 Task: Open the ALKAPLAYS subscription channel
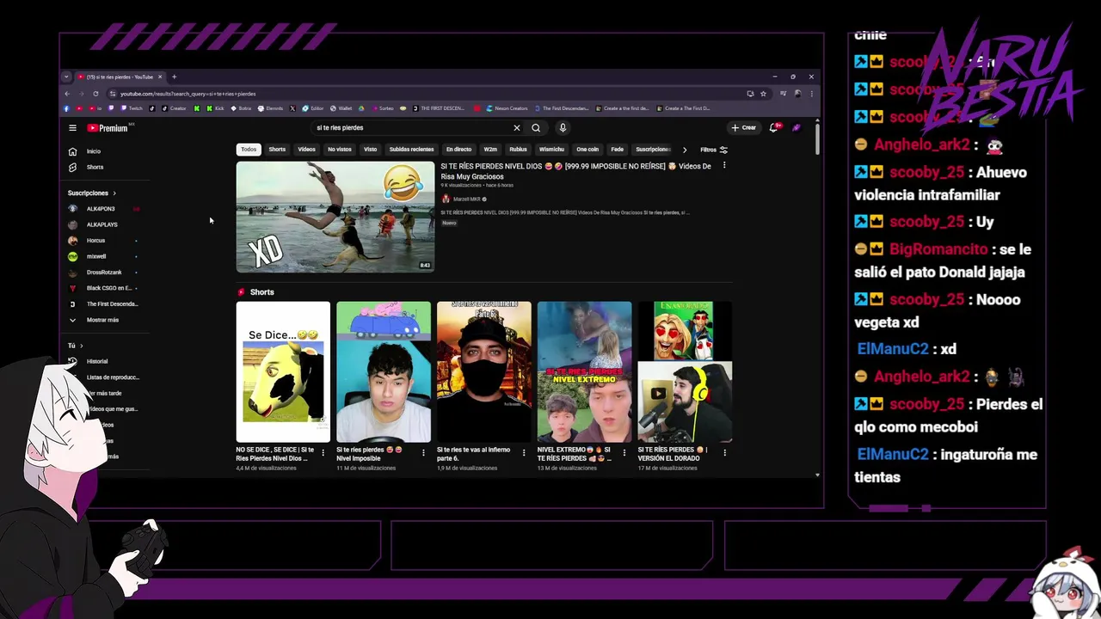pos(101,224)
